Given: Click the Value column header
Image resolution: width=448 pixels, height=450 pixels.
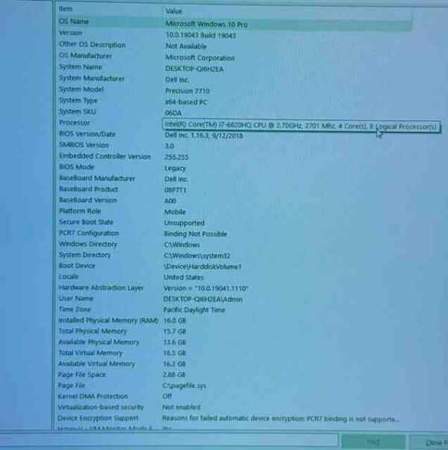Looking at the screenshot, I should (x=174, y=11).
